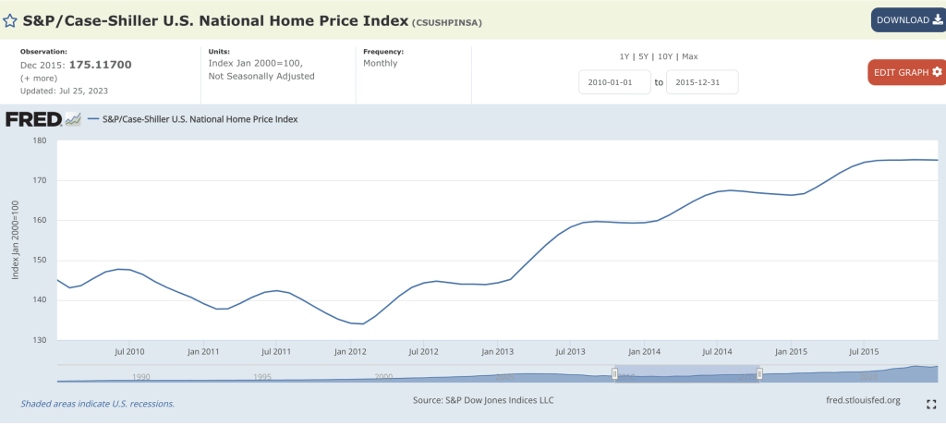This screenshot has width=946, height=426.
Task: Click the selected range in the navigator
Action: 686,373
